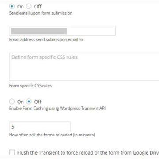
Task: Select the On radio for send email
Action: point(12,6)
